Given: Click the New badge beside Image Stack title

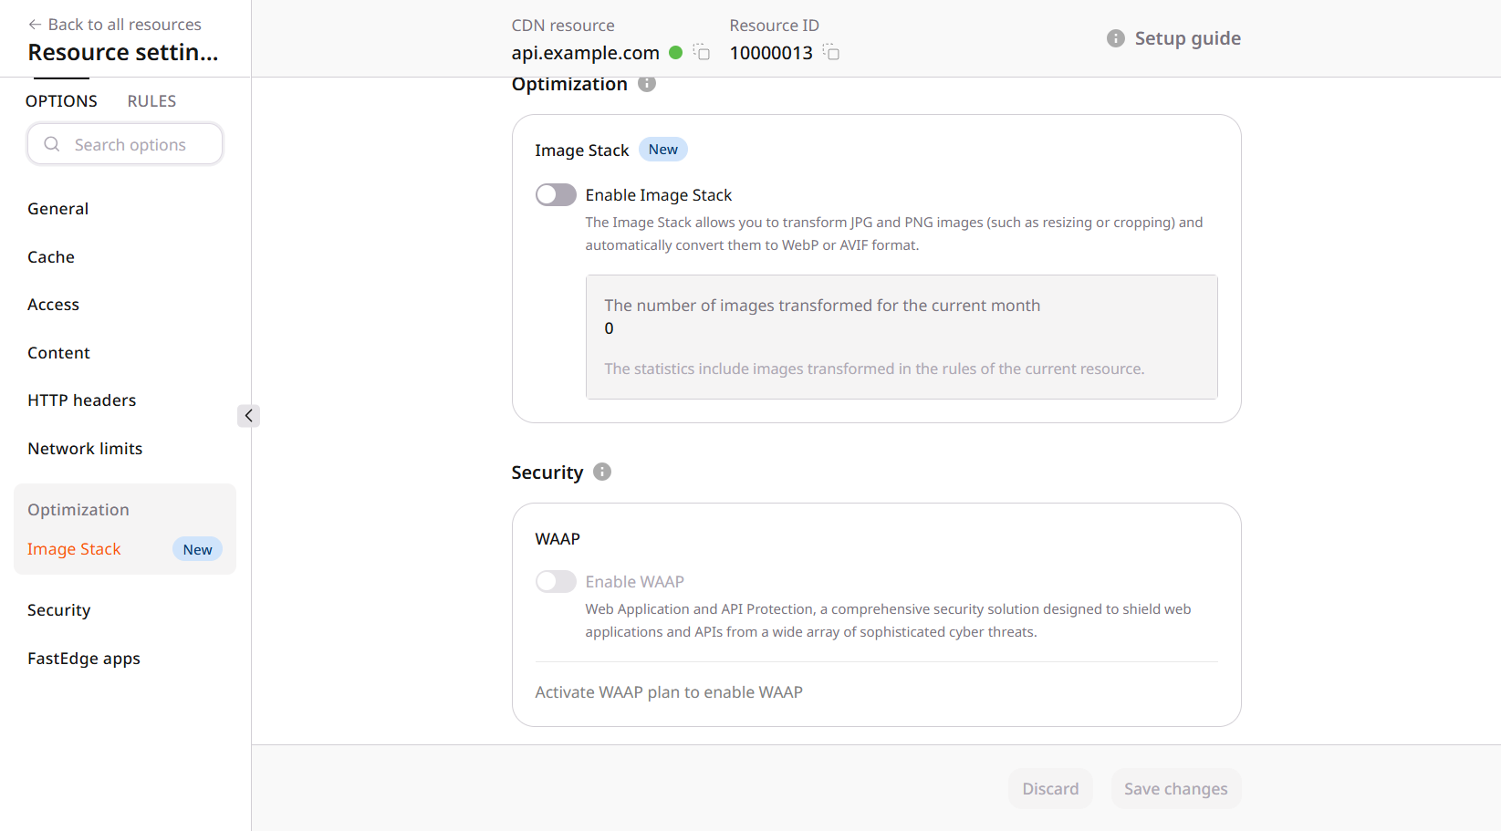Looking at the screenshot, I should coord(663,150).
